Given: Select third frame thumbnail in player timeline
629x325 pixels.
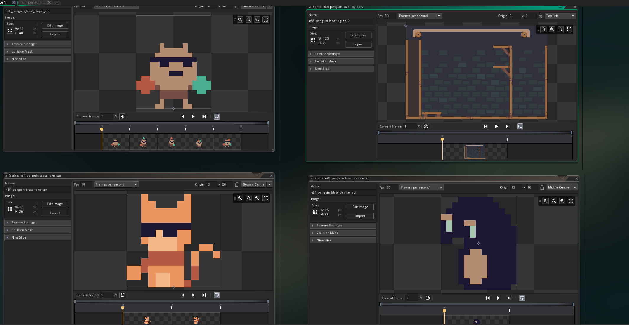Looking at the screenshot, I should 172,142.
